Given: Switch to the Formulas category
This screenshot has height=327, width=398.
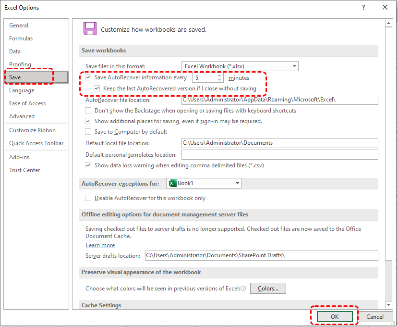Looking at the screenshot, I should 21,38.
